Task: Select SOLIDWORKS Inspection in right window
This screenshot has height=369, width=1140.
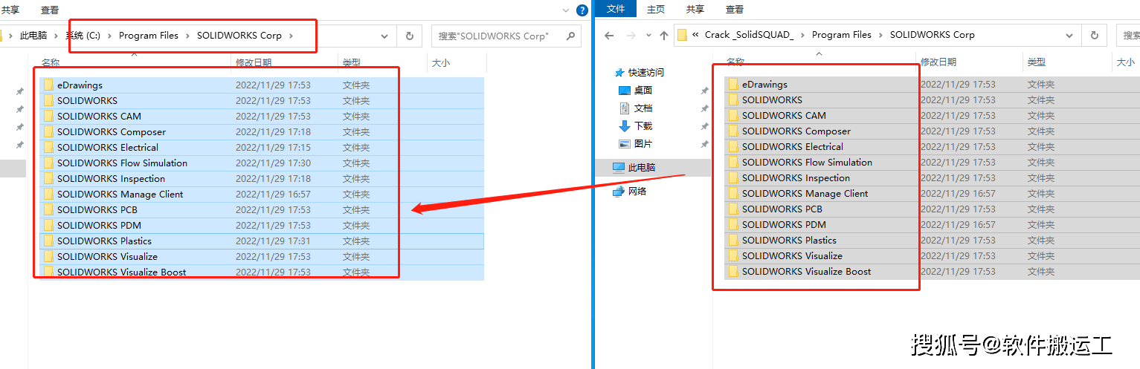Action: coord(932,178)
